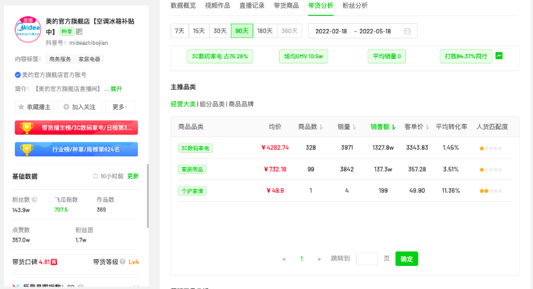The height and width of the screenshot is (289, 533).
Task: Select the 30天 time range
Action: (220, 31)
